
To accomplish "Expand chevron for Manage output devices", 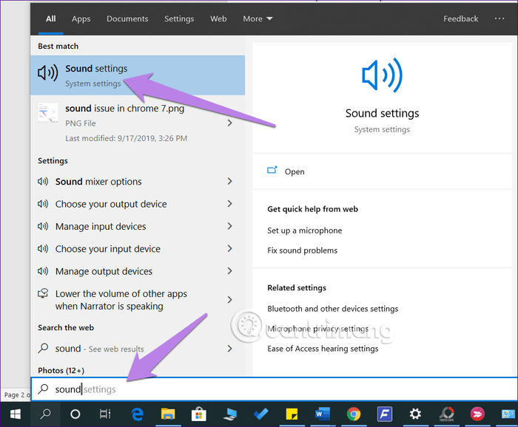I will click(230, 270).
